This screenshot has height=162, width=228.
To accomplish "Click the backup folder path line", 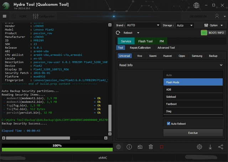I will [x=55, y=120].
